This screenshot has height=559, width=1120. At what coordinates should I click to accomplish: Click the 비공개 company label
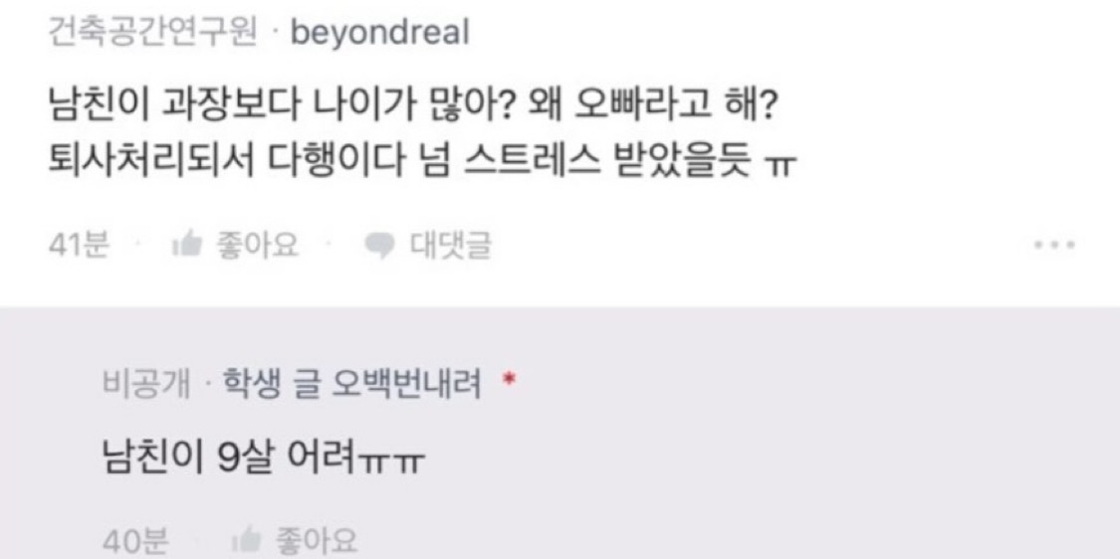pyautogui.click(x=145, y=386)
